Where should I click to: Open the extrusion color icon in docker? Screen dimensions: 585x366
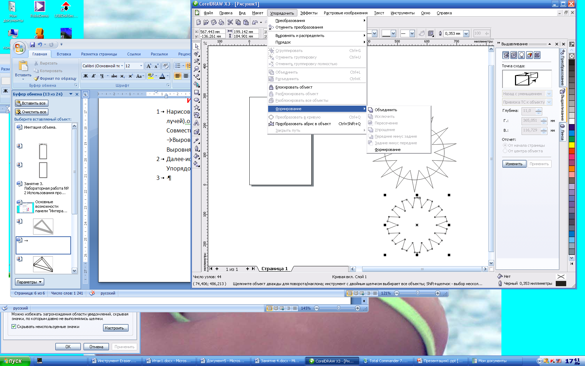click(x=530, y=55)
